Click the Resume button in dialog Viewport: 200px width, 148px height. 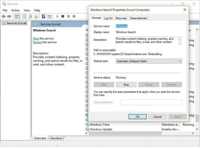(x=171, y=85)
